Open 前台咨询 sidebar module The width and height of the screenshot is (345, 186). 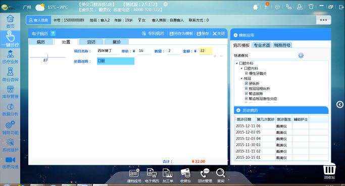10,75
